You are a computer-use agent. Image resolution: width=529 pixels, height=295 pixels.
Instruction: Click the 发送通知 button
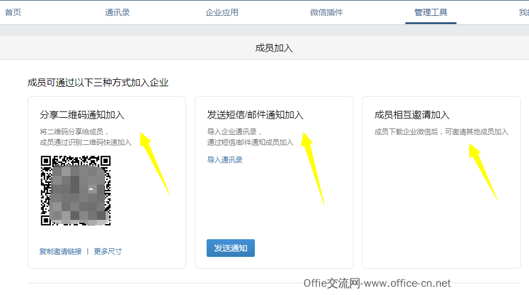(231, 248)
